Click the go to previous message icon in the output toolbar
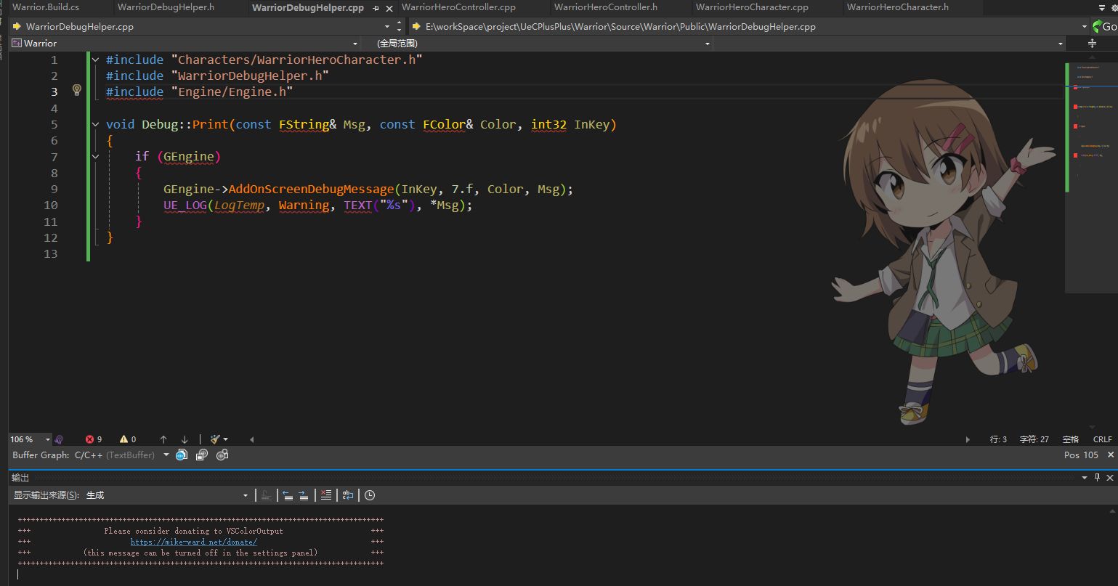This screenshot has height=586, width=1118. 288,495
